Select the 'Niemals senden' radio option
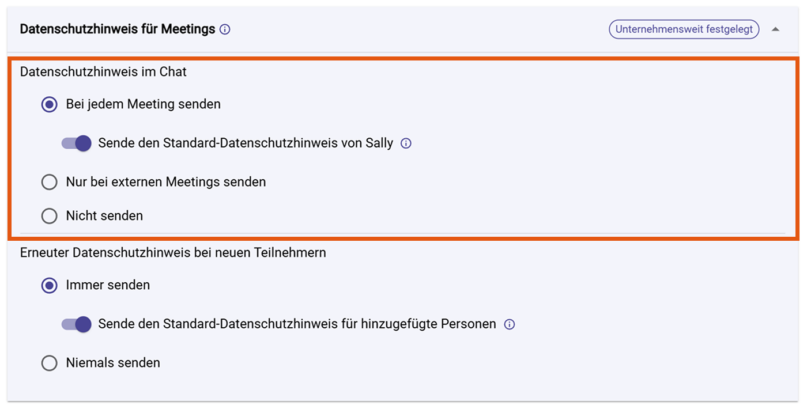The width and height of the screenshot is (807, 409). [x=50, y=363]
